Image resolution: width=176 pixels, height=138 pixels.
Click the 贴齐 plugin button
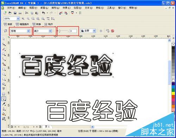point(49,24)
